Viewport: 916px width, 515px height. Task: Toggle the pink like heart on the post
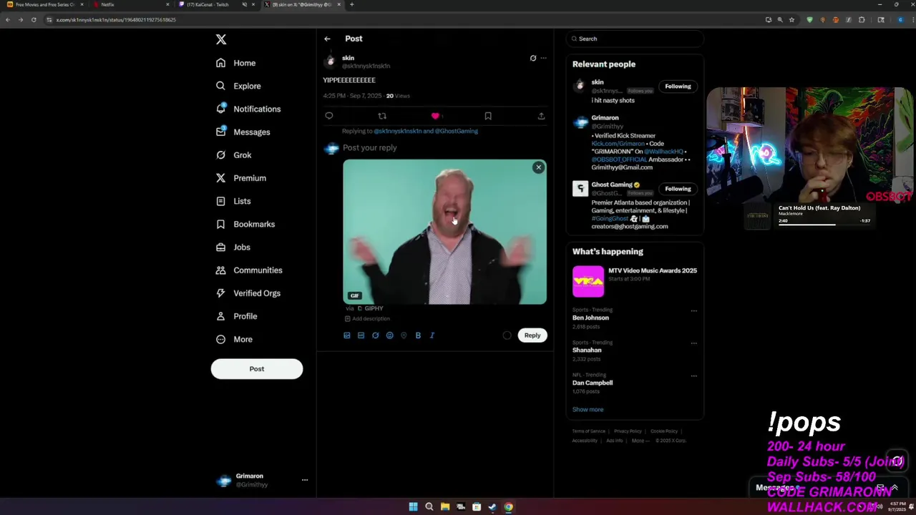pyautogui.click(x=435, y=116)
